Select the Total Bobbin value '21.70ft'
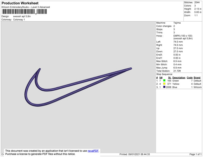The width and height of the screenshot is (203, 157). pos(177,71)
